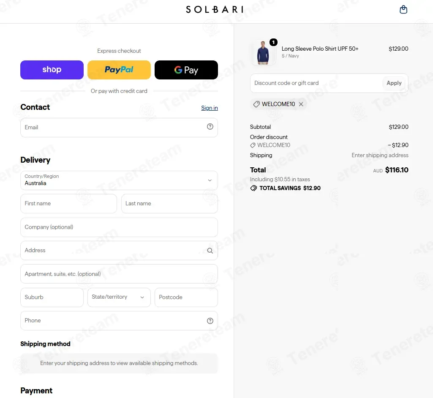Image resolution: width=433 pixels, height=398 pixels.
Task: Open the shopping bag cart icon
Action: tap(403, 9)
